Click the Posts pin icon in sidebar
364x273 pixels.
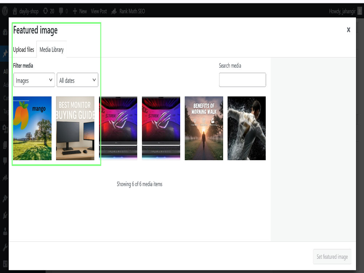(x=5, y=54)
